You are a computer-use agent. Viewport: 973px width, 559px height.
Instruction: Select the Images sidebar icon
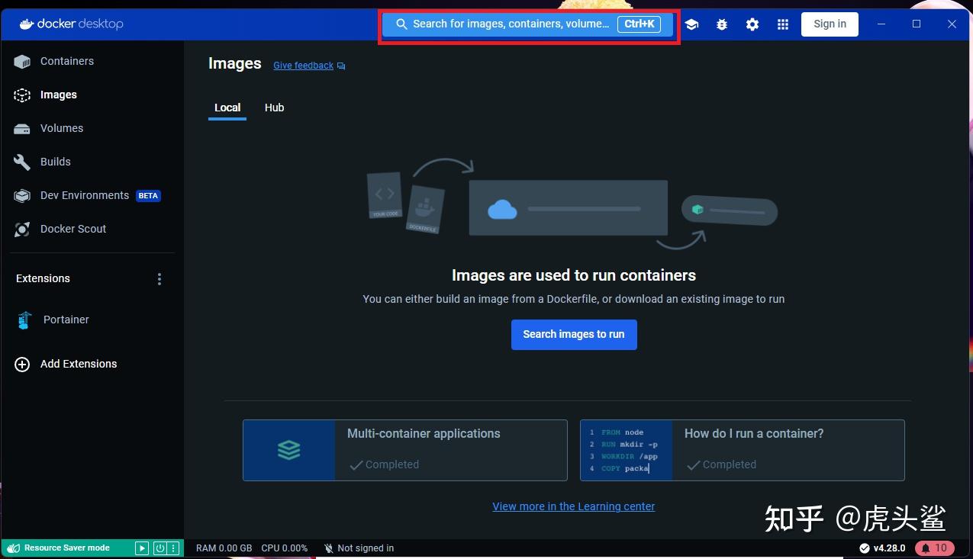point(22,95)
